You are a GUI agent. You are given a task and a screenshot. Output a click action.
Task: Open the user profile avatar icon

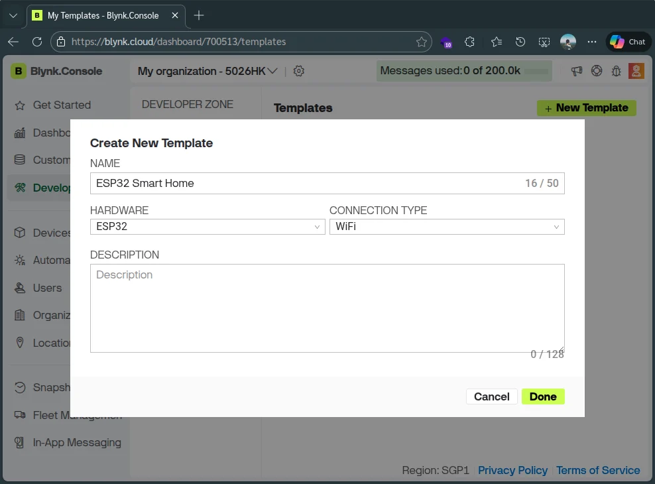click(636, 71)
